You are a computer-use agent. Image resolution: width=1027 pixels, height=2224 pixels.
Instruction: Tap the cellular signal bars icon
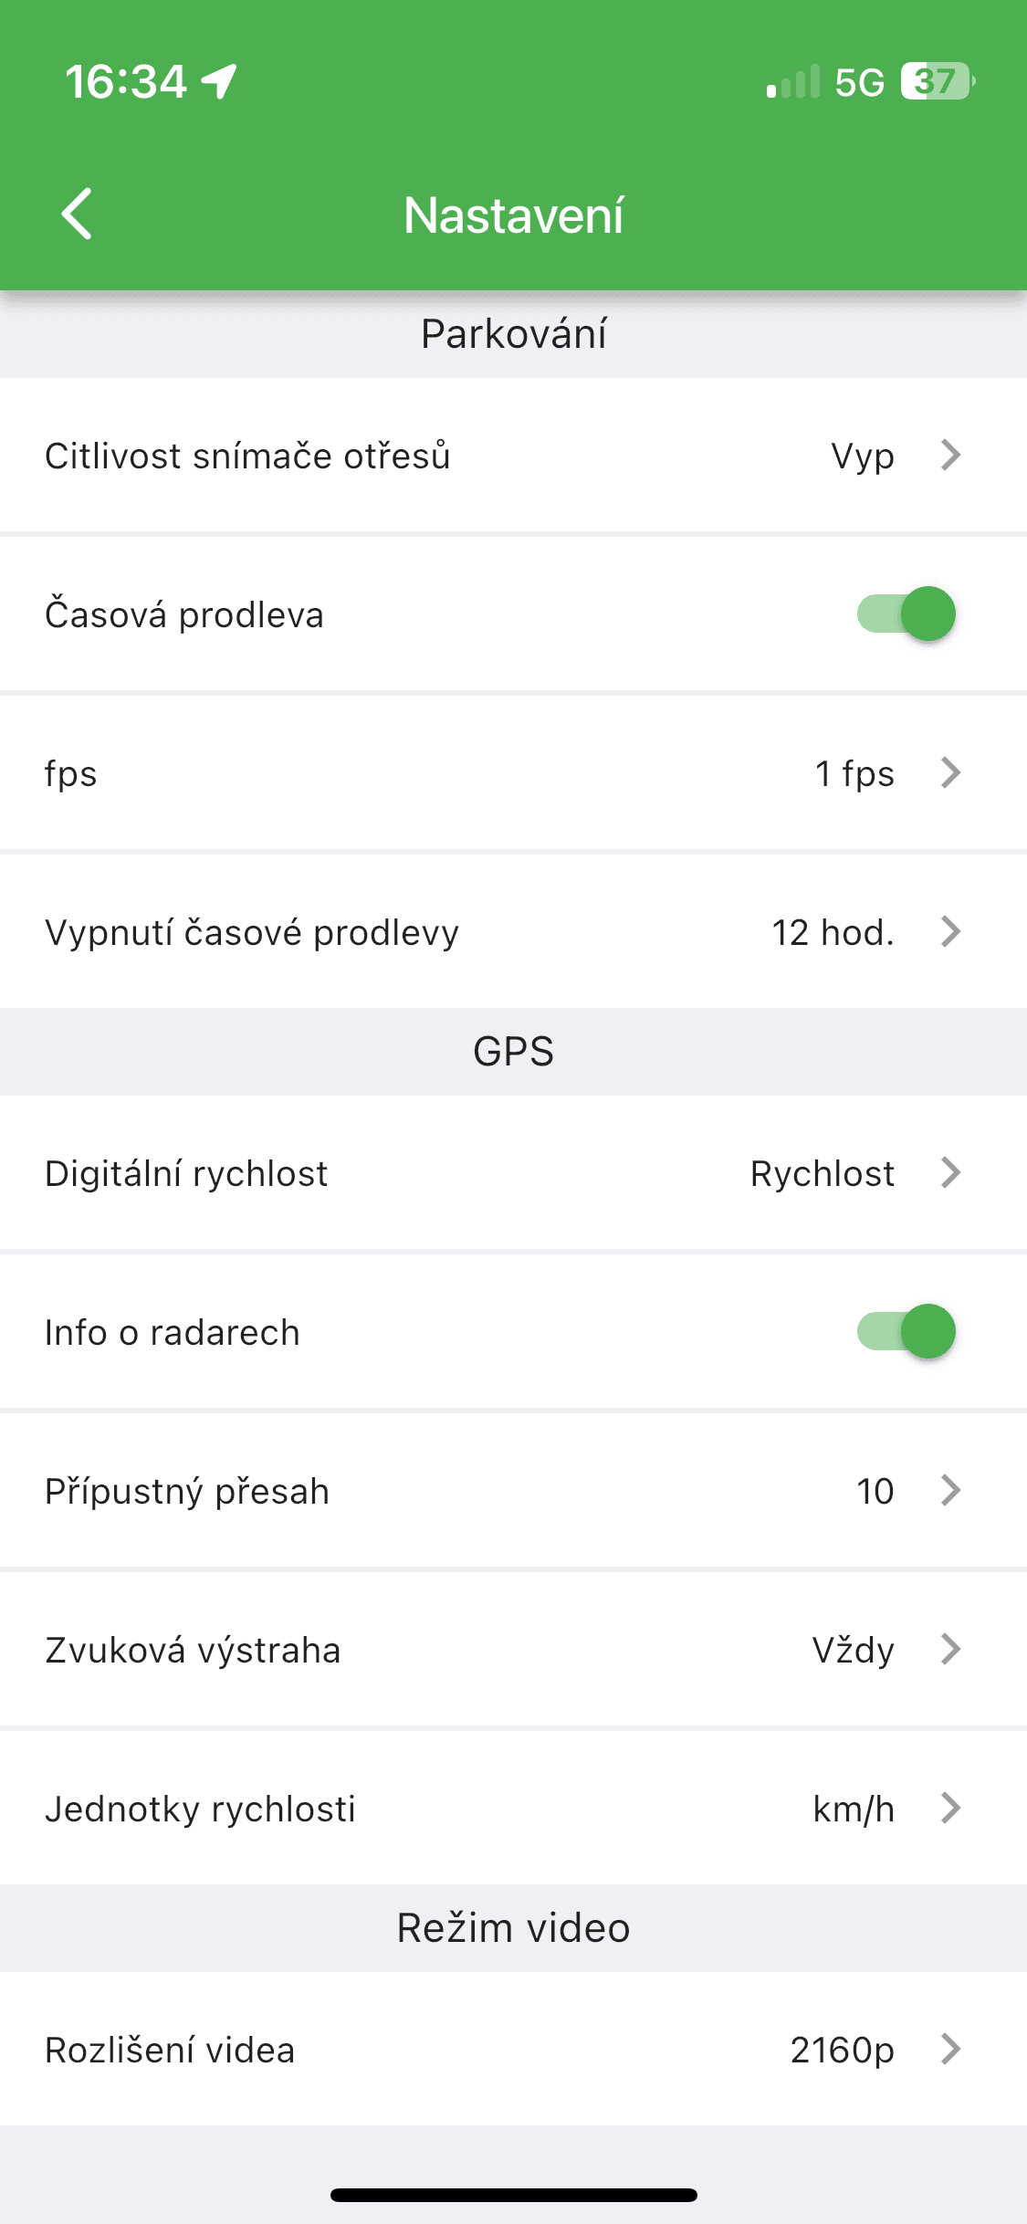click(x=793, y=81)
